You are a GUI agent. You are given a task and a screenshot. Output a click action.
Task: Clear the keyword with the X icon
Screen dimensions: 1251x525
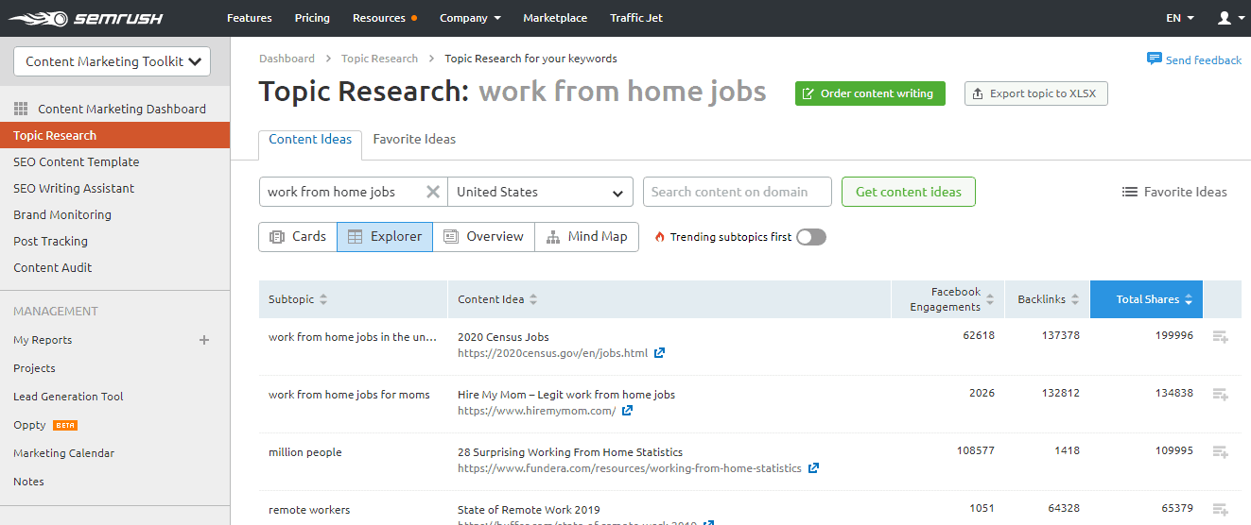[433, 192]
